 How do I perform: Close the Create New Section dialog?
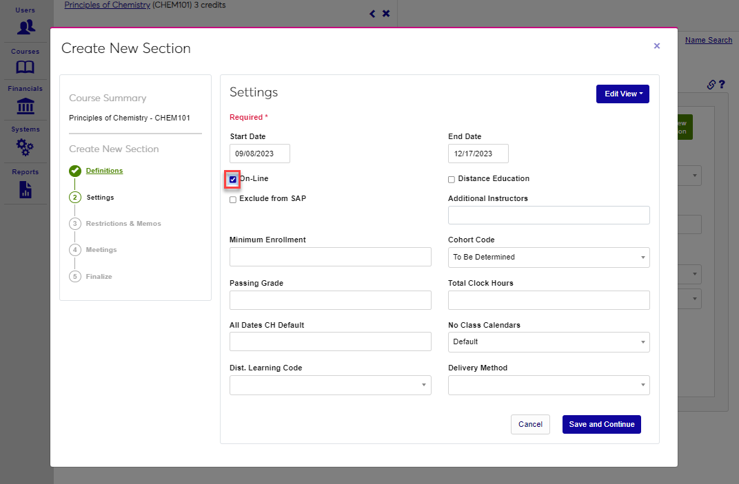click(656, 46)
